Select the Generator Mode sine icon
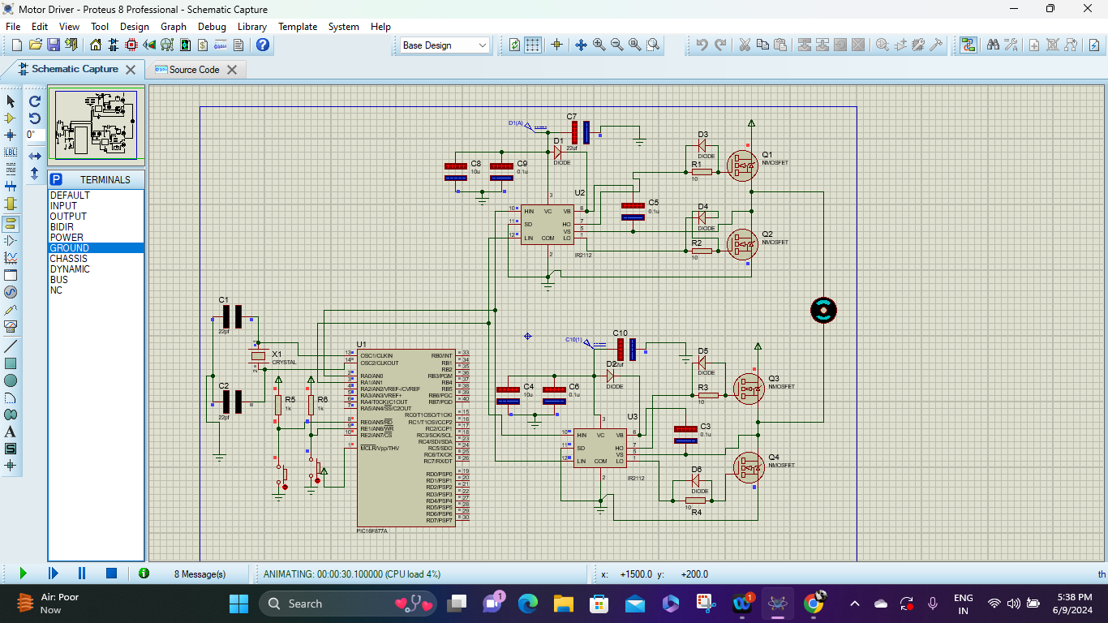The height and width of the screenshot is (623, 1108). (x=11, y=292)
